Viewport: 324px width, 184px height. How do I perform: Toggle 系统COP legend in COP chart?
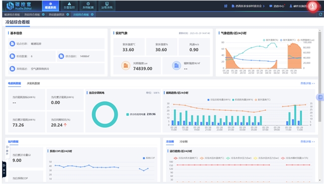(x=149, y=158)
